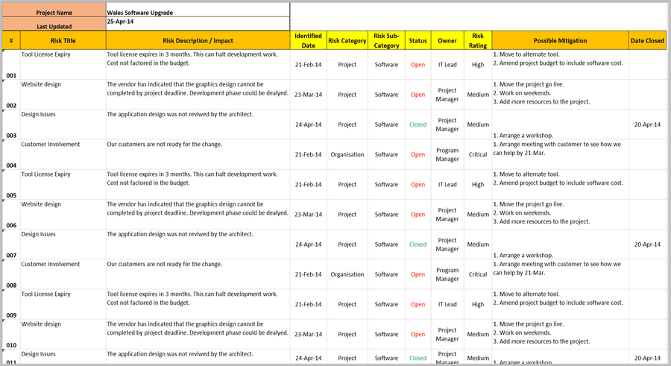The width and height of the screenshot is (671, 366).
Task: Click "Design Issues" title in row 003
Action: click(x=39, y=114)
